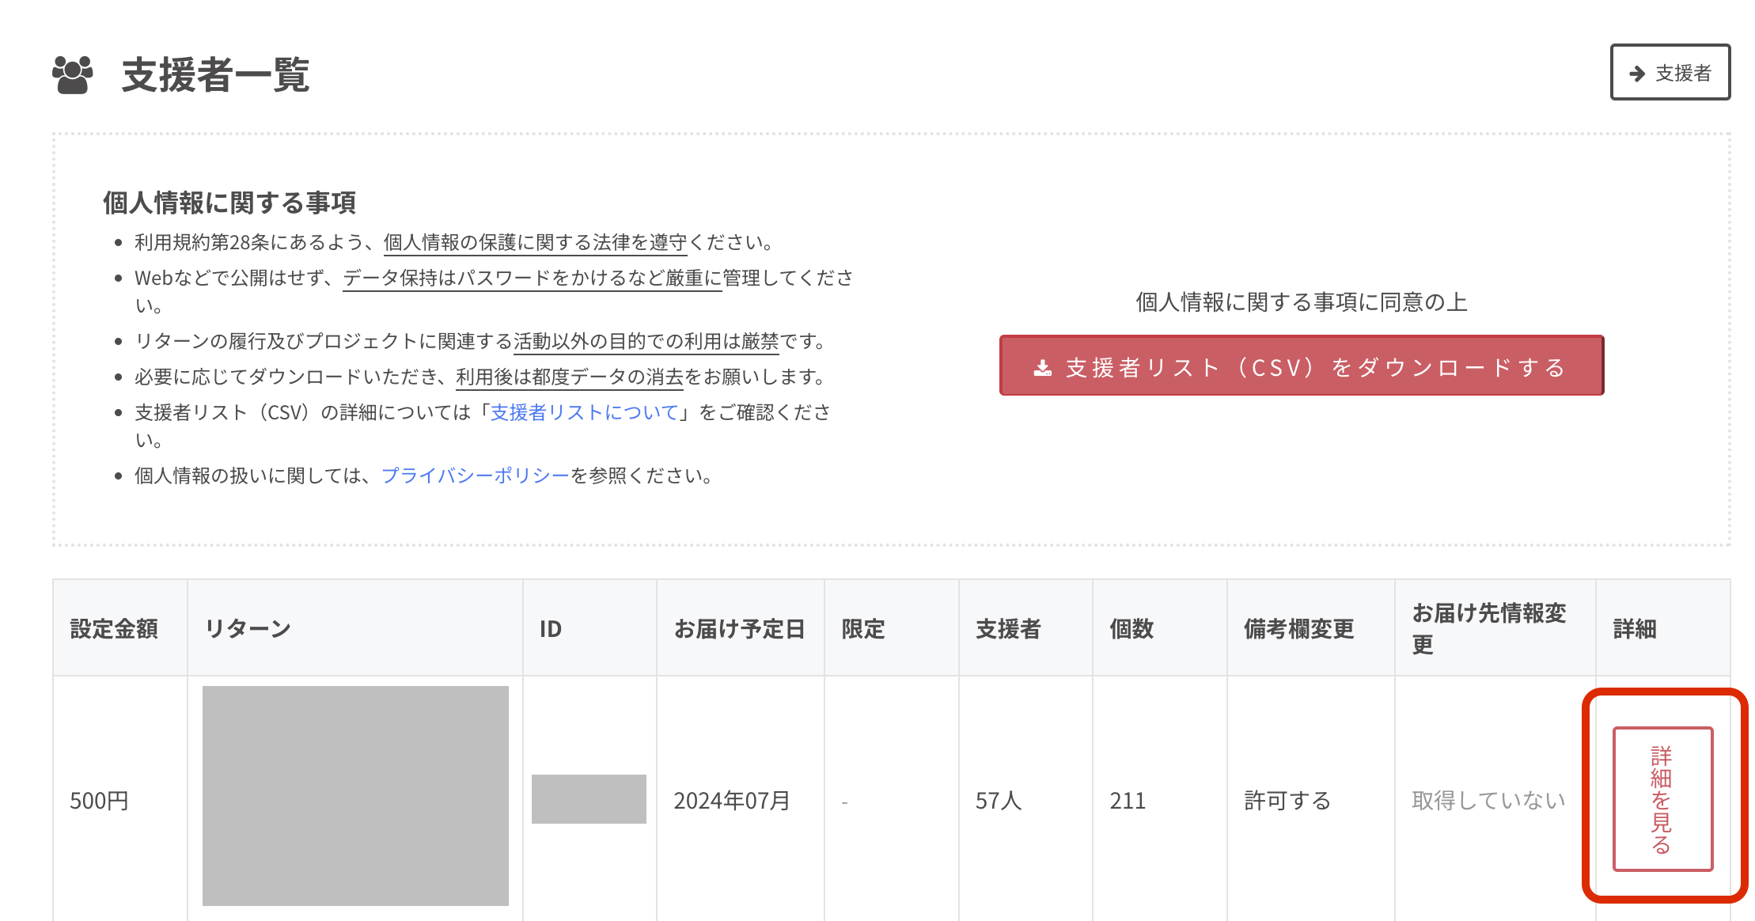Click the grayed-out ID cell
This screenshot has height=921, width=1755.
click(x=589, y=799)
